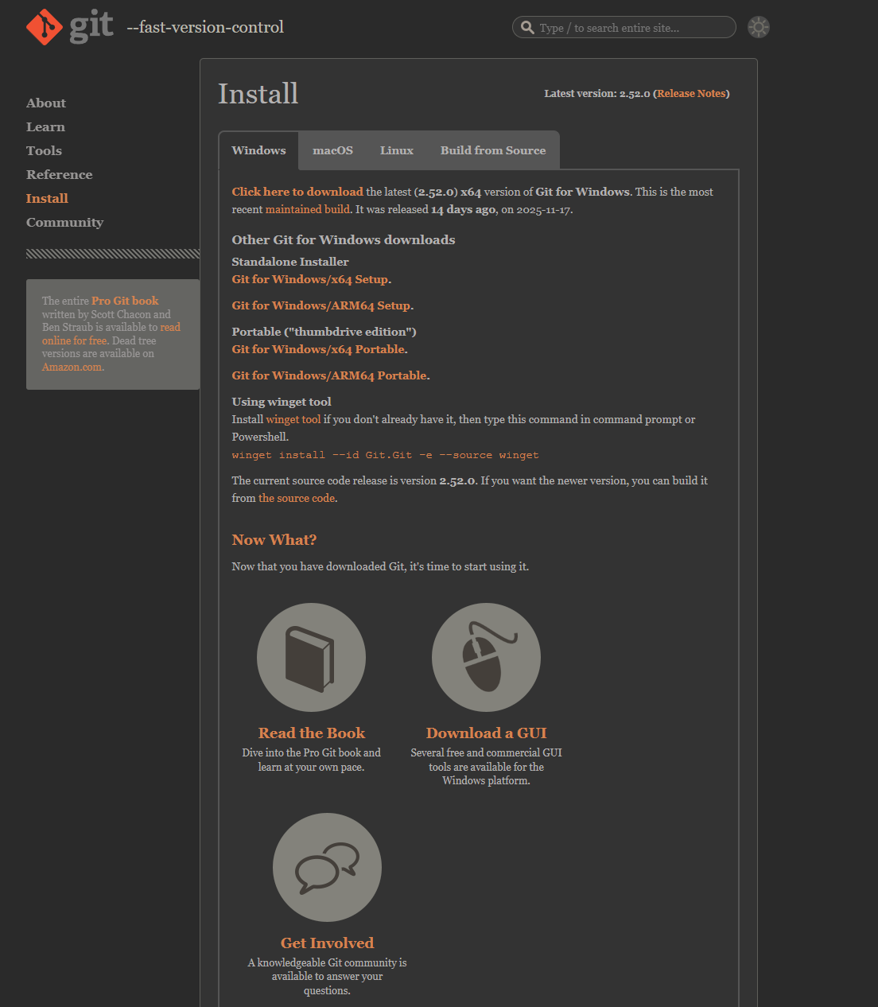This screenshot has height=1007, width=878.
Task: Open Install in sidebar
Action: point(47,199)
